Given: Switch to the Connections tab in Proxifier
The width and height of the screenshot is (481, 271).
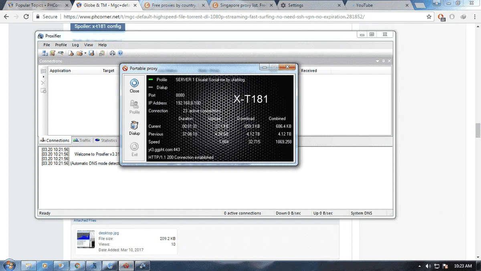Looking at the screenshot, I should (x=55, y=140).
